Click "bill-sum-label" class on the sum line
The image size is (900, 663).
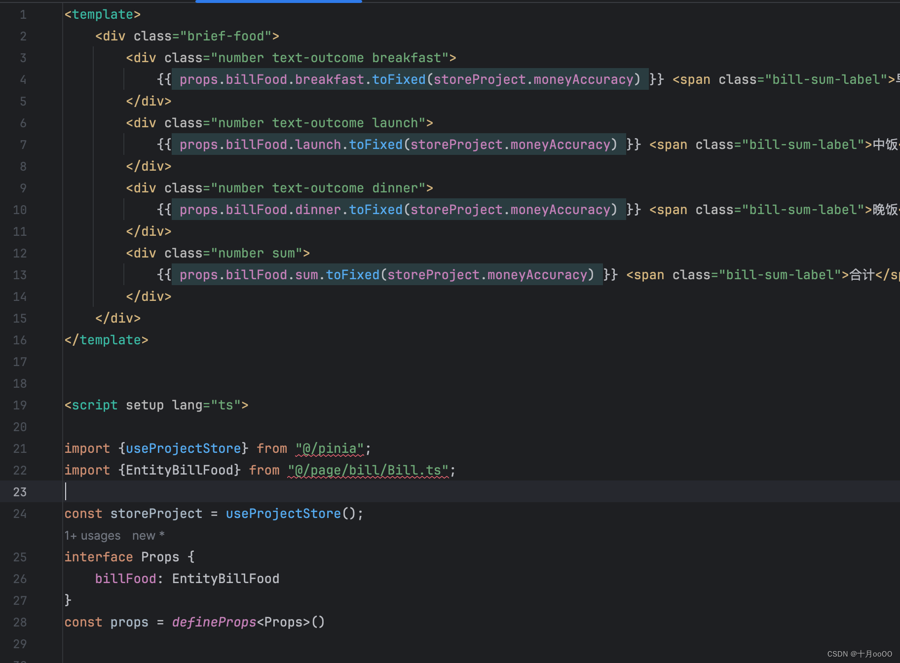(780, 275)
